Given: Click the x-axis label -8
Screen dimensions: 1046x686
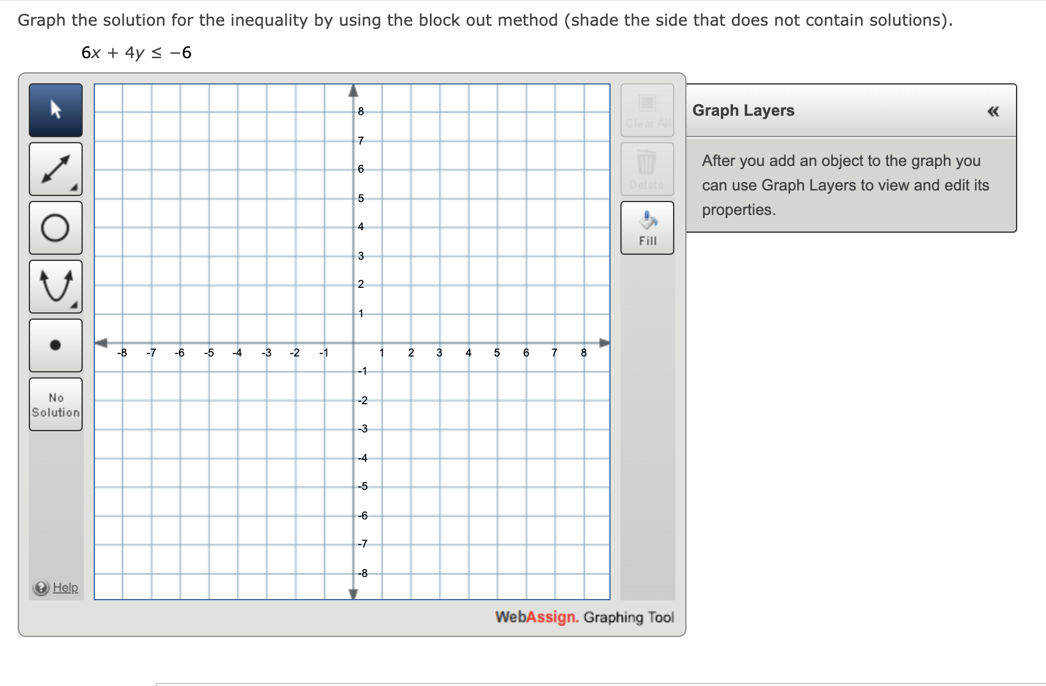Looking at the screenshot, I should click(122, 353).
